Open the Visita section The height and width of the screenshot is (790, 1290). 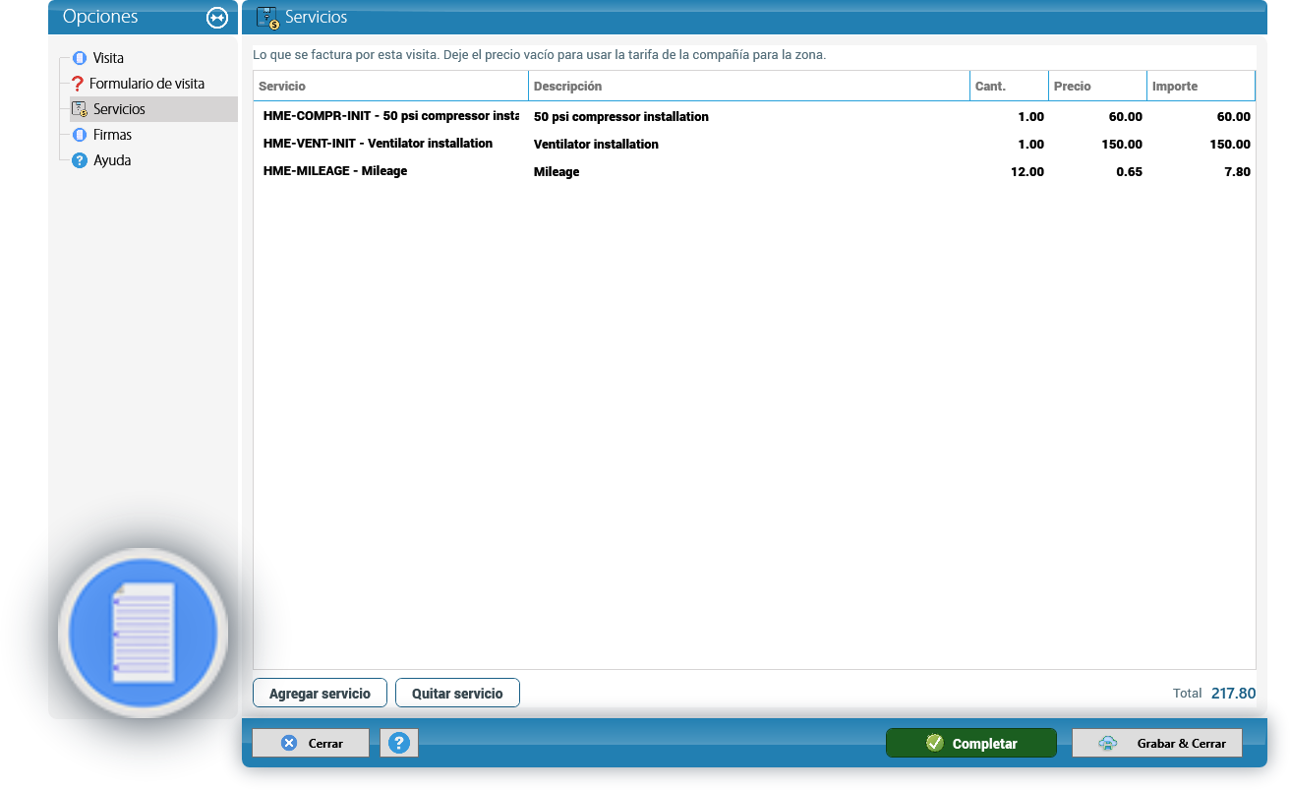(x=108, y=58)
